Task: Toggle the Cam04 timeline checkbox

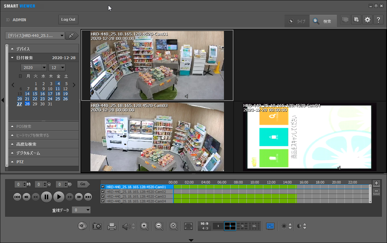Action: click(x=103, y=201)
